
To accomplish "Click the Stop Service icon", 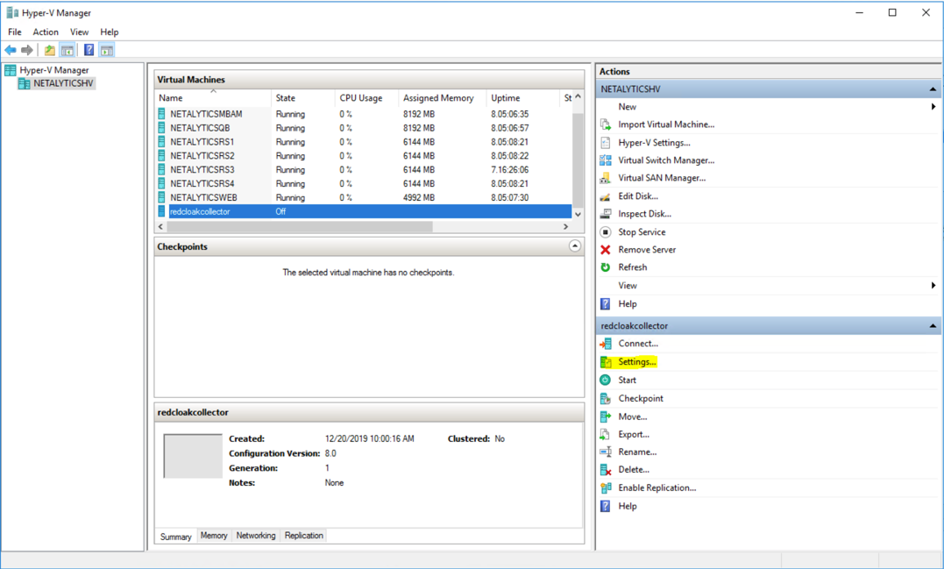I will pos(606,231).
